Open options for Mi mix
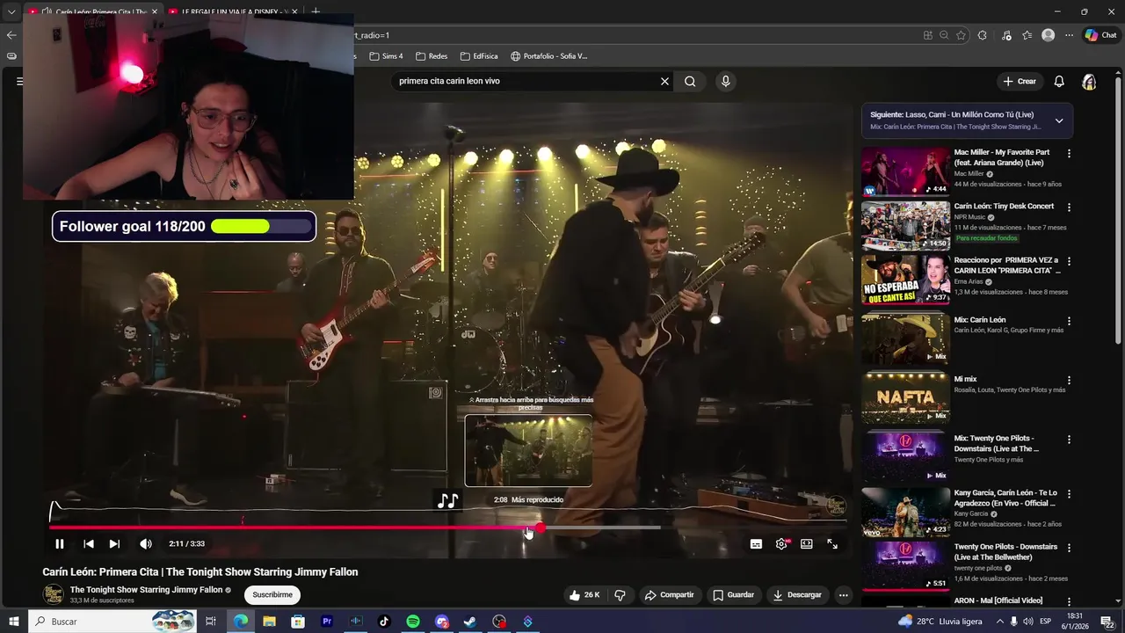 (1069, 380)
